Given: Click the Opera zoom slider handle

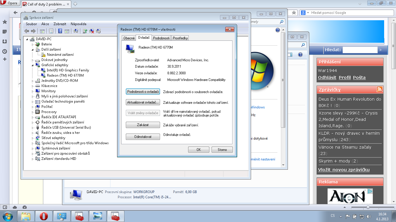Looking at the screenshot, I should pyautogui.click(x=368, y=207).
